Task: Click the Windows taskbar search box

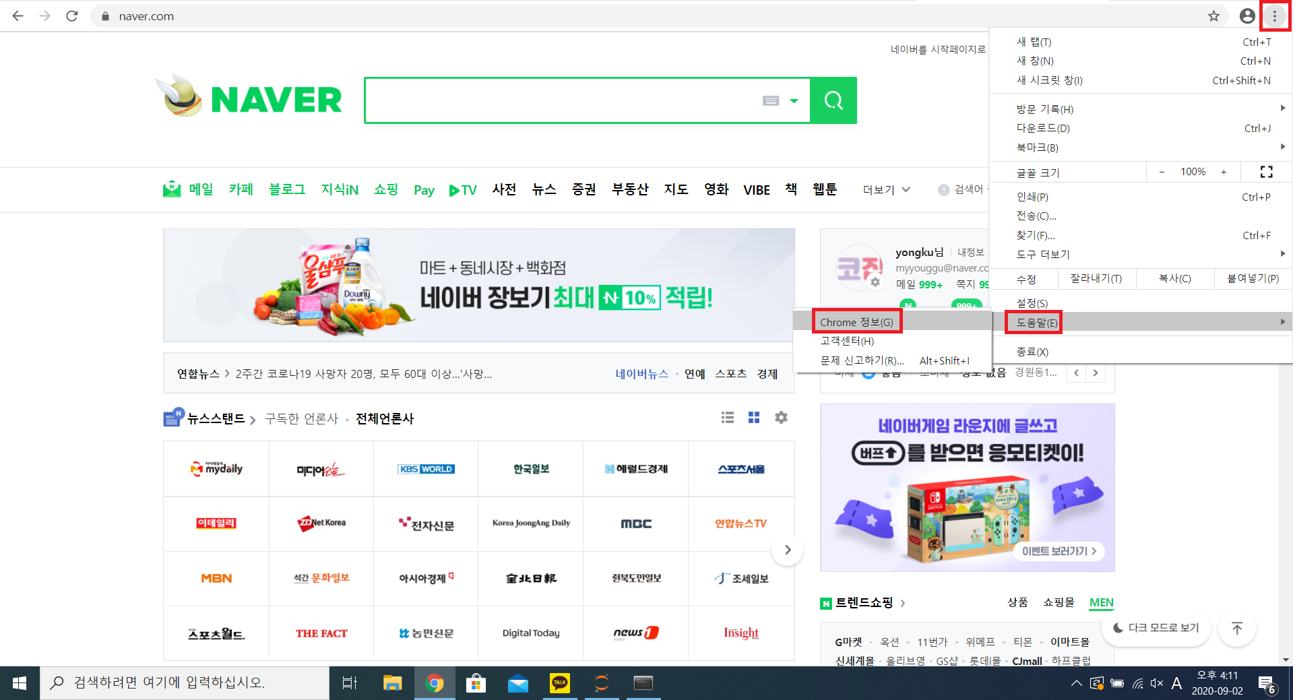Action: pyautogui.click(x=185, y=683)
